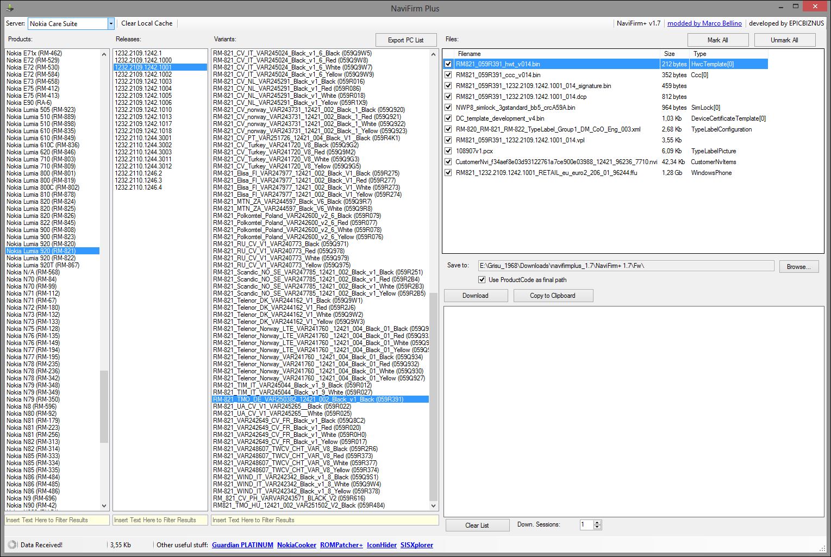Click the Variants list scroll-up arrow
Screen dimensions: 831x557
tap(433, 54)
